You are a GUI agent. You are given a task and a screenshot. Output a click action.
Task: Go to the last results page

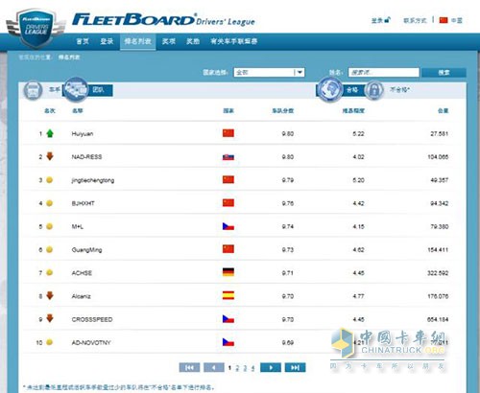[295, 367]
